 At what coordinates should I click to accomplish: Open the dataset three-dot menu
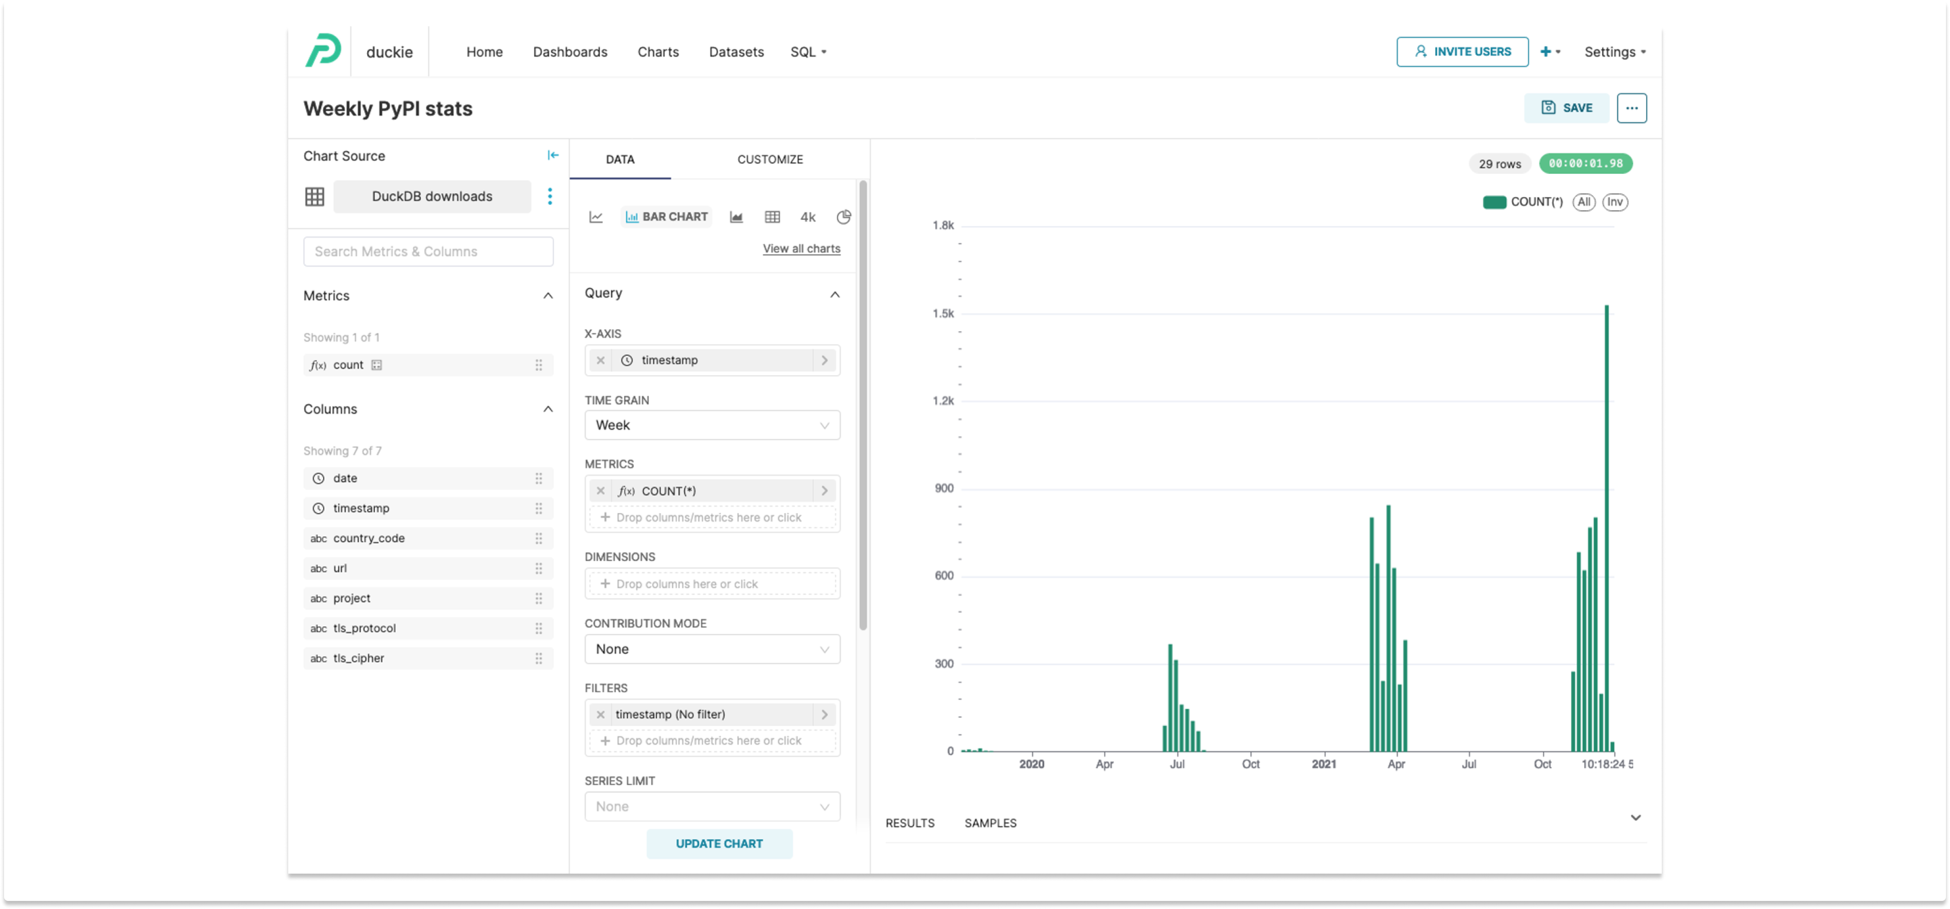click(x=550, y=197)
